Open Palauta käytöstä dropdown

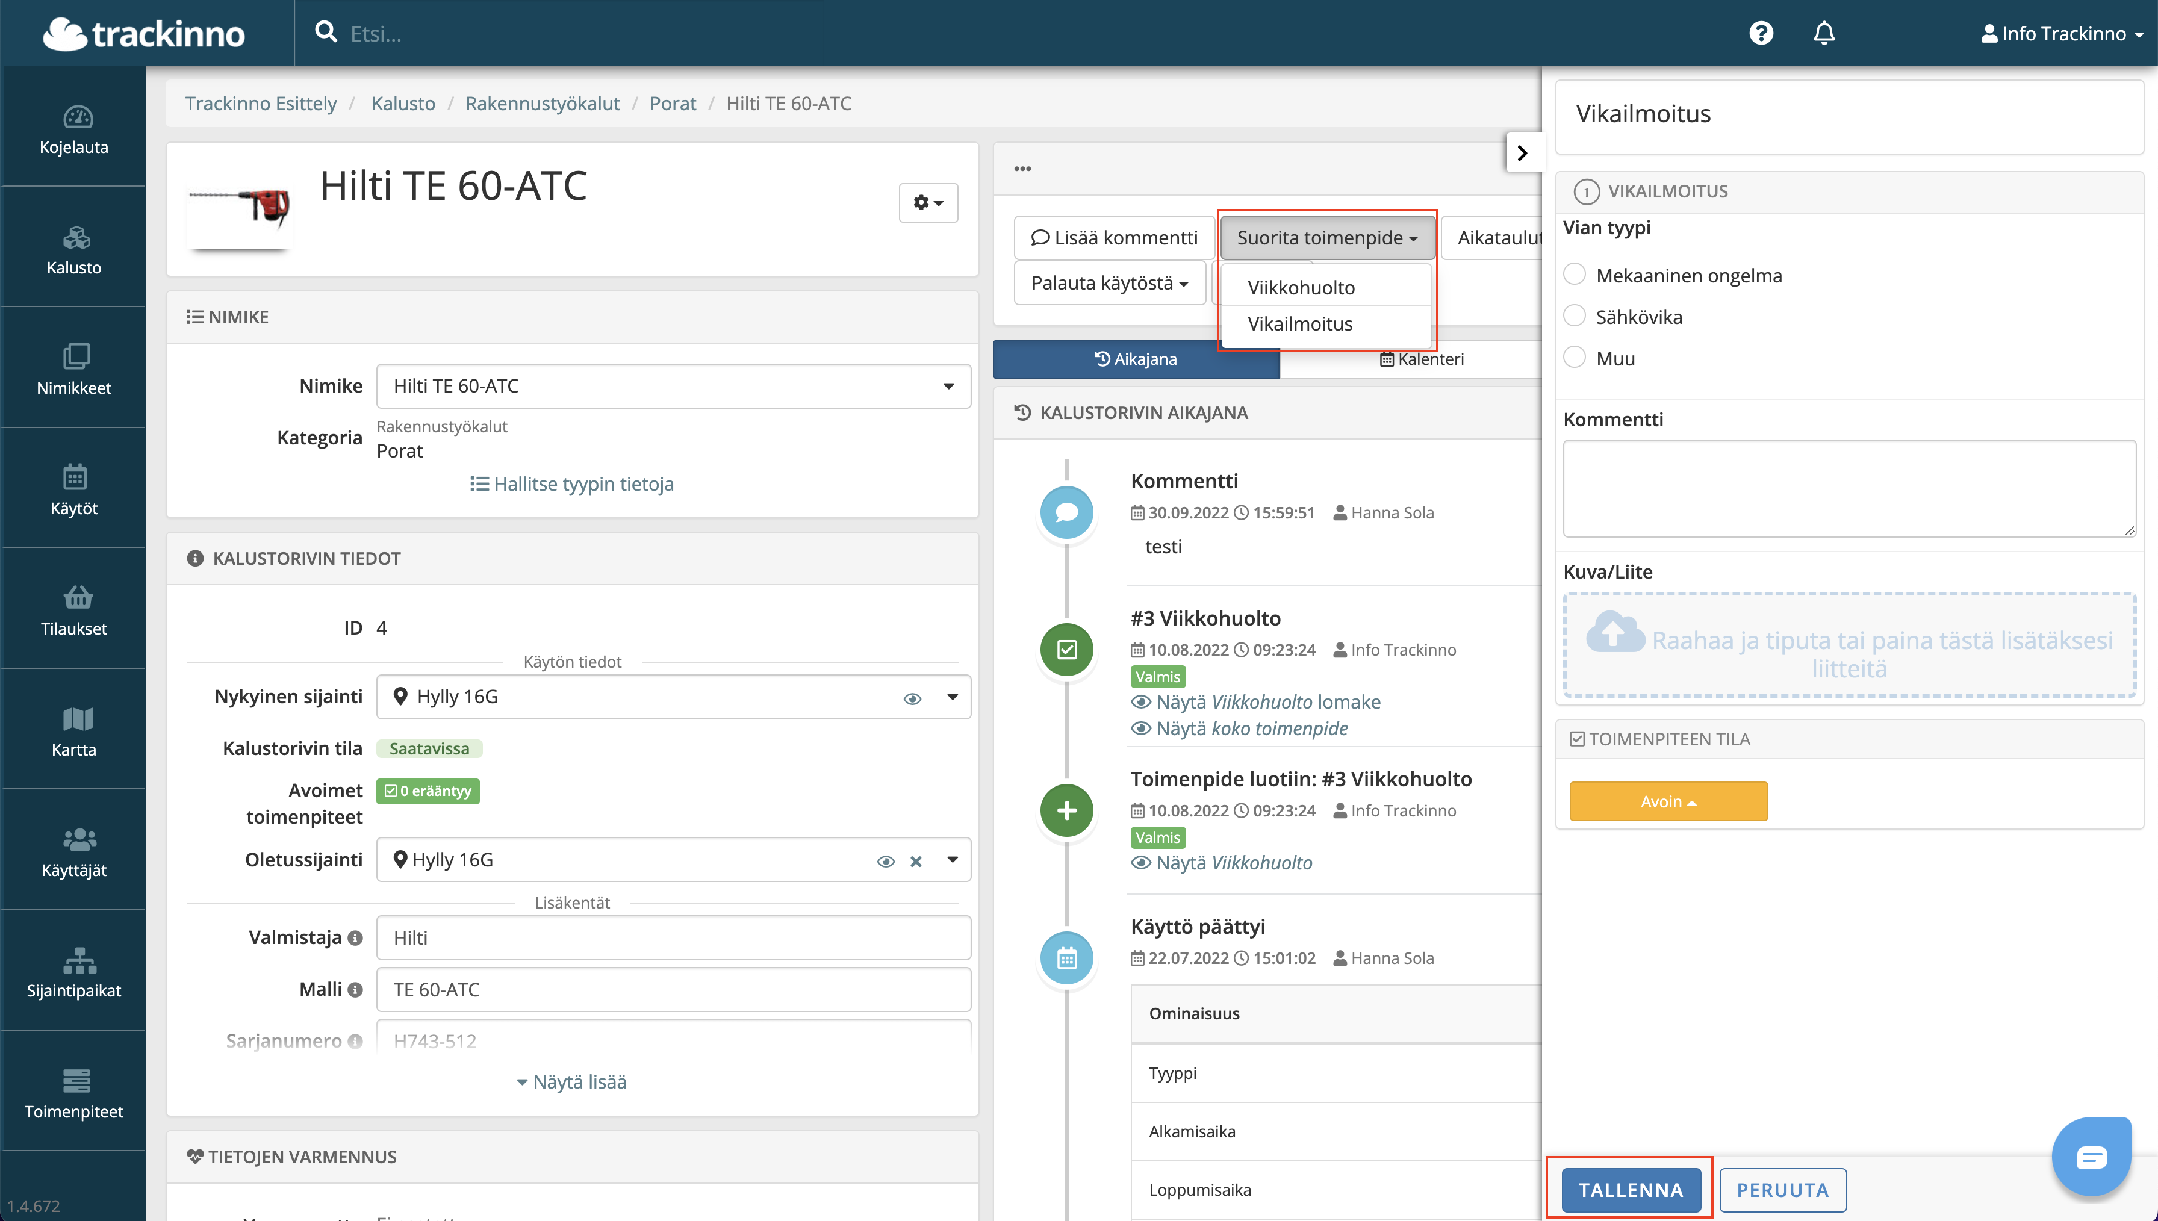[x=1109, y=284]
